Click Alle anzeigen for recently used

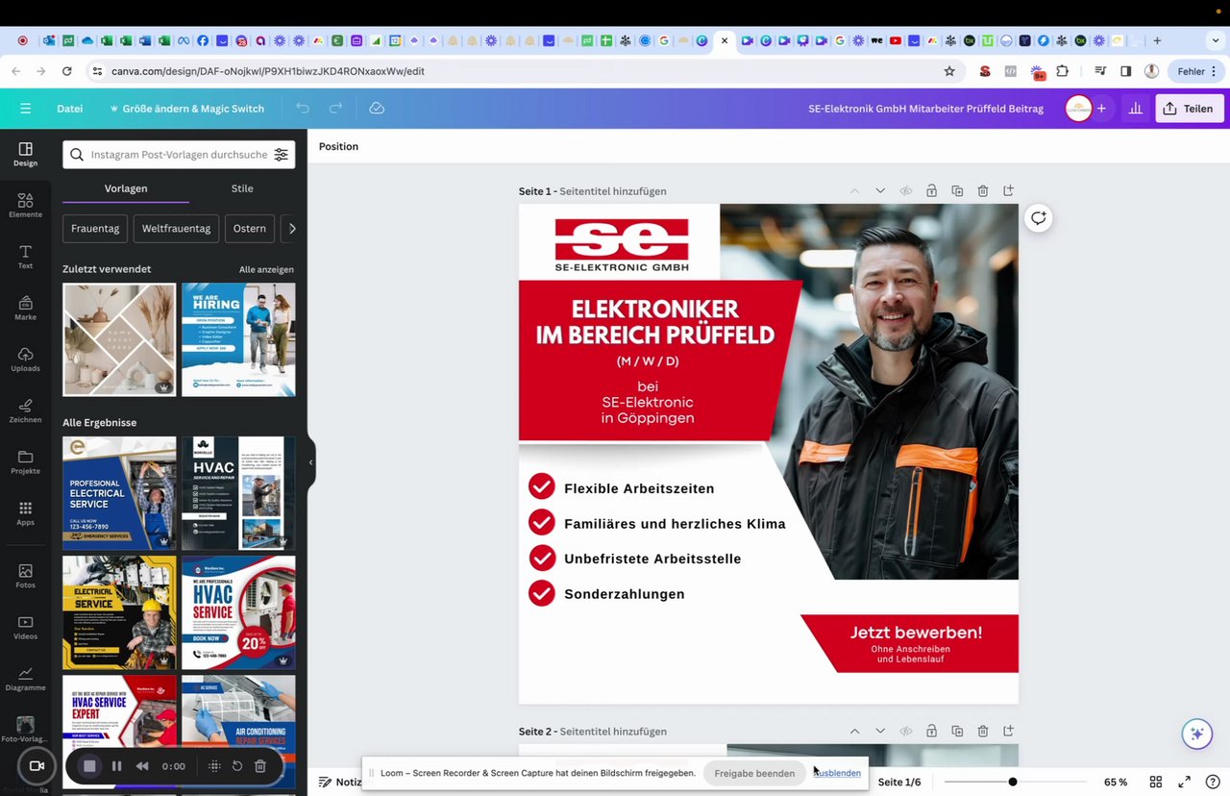(266, 269)
